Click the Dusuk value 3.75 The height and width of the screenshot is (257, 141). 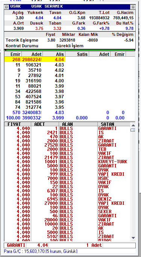[x=39, y=28]
